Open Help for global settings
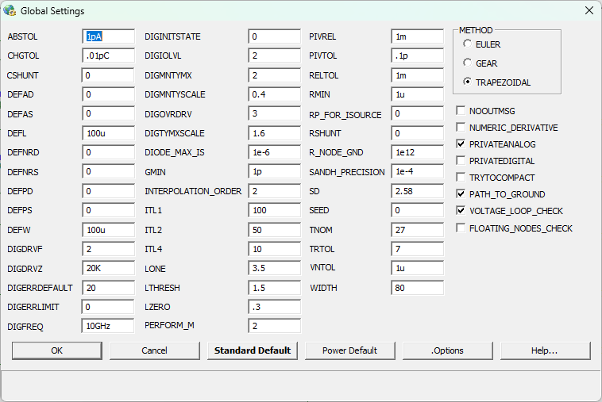 point(544,350)
